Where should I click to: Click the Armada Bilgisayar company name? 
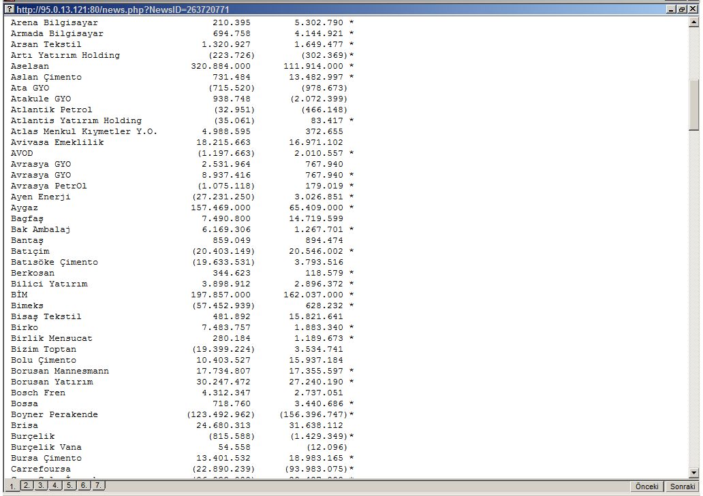(57, 33)
